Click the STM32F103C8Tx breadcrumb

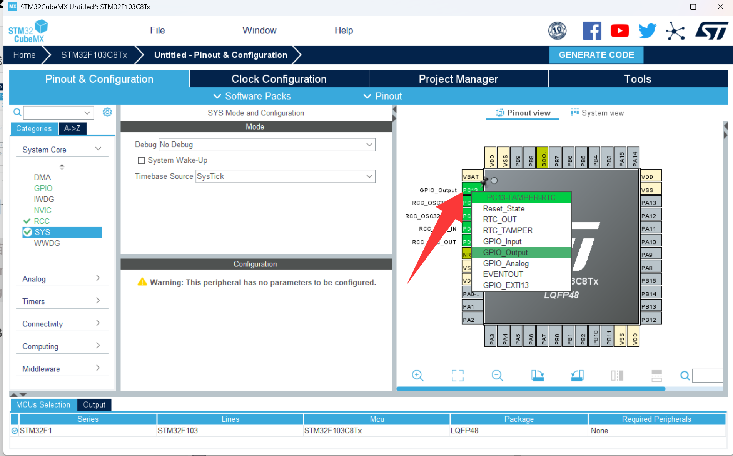click(x=94, y=55)
